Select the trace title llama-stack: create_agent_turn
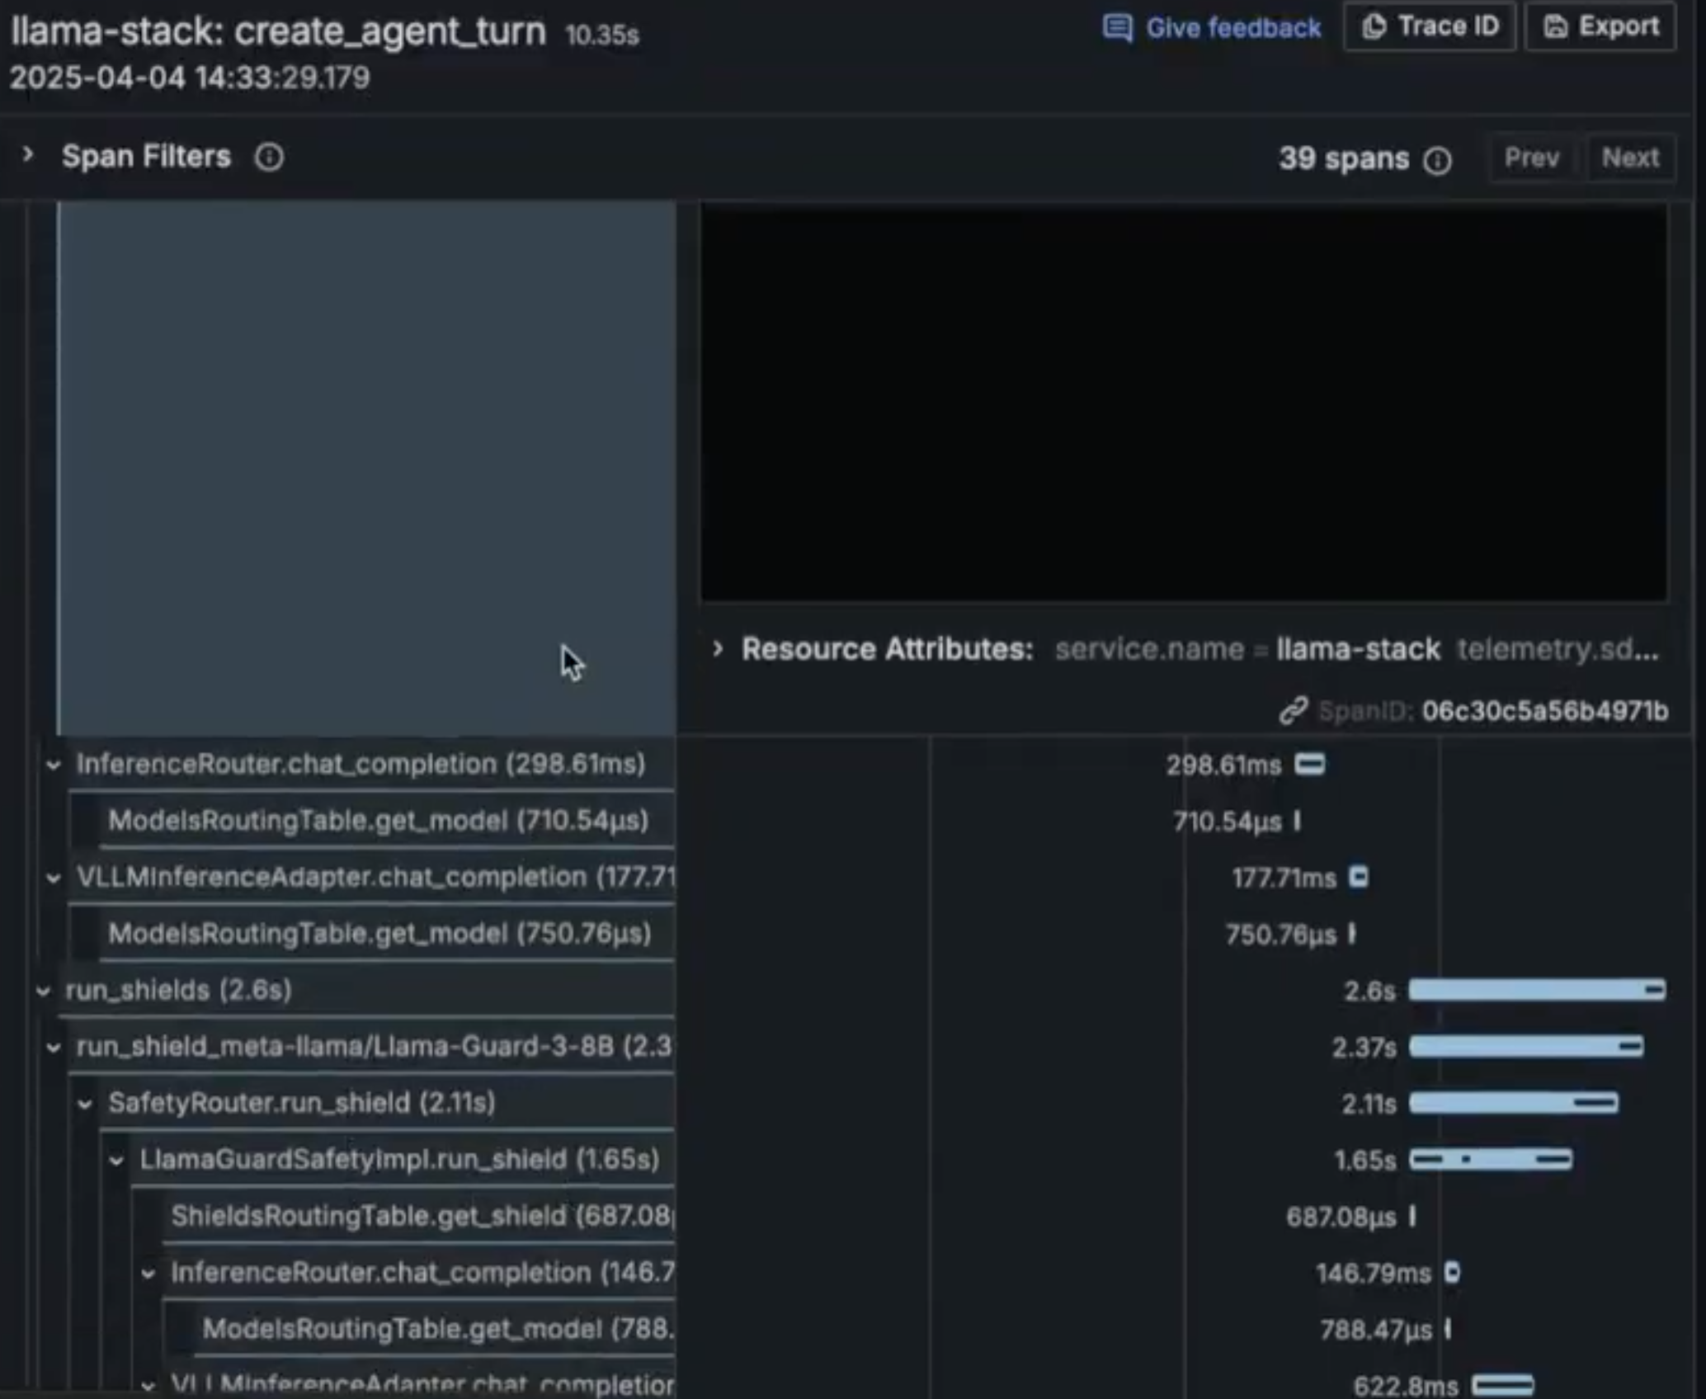Screen dimensions: 1706x1399 point(278,31)
